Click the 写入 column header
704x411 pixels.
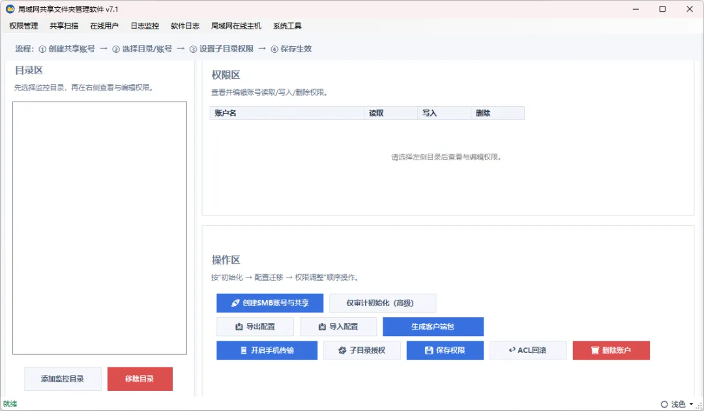[x=444, y=113]
